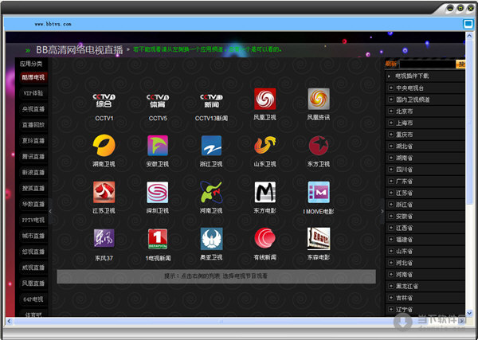Open the 奥亚卫视 channel icon
The image size is (478, 340).
pyautogui.click(x=211, y=239)
